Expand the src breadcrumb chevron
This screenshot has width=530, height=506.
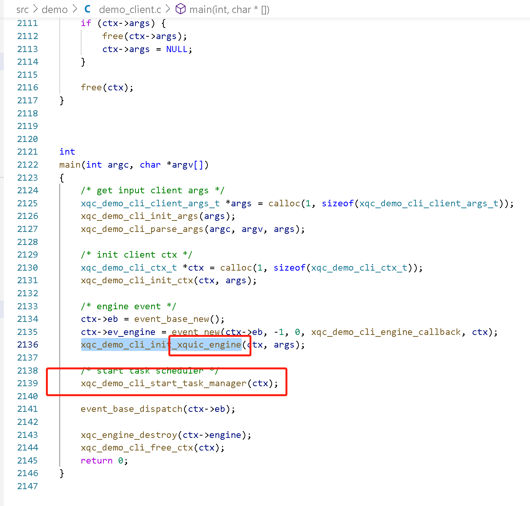click(x=34, y=9)
